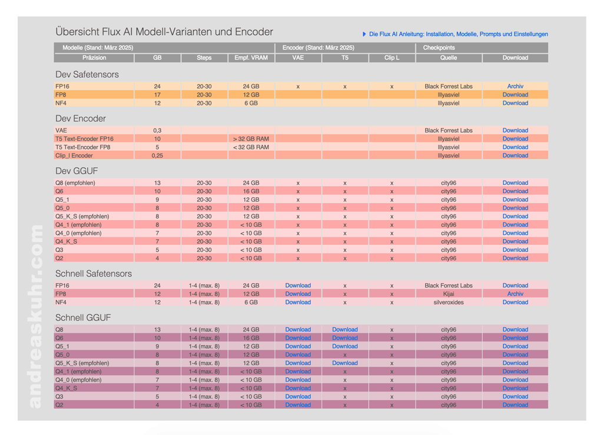
Task: Open Archiv link for Schnell Safetensors FP8
Action: (x=515, y=294)
